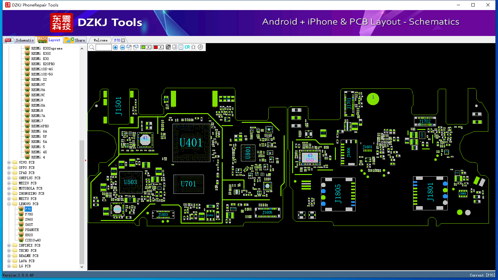Click the circular reset rotation icon
Screen dimensions: 498x280
coord(200,47)
